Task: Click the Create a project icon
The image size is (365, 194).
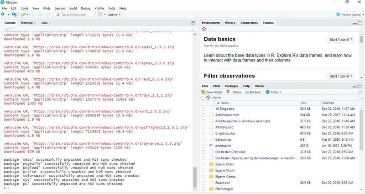Action: coord(15,15)
